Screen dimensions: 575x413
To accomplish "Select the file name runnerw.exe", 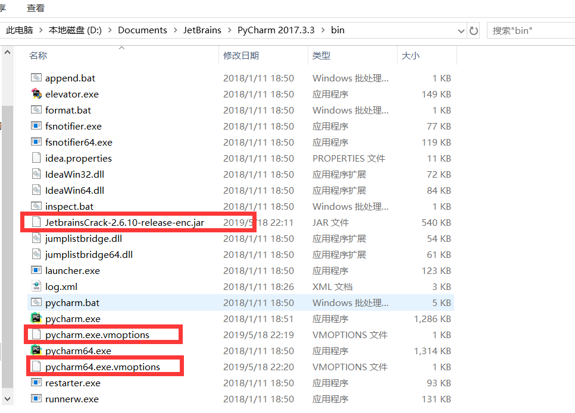I will click(x=72, y=399).
